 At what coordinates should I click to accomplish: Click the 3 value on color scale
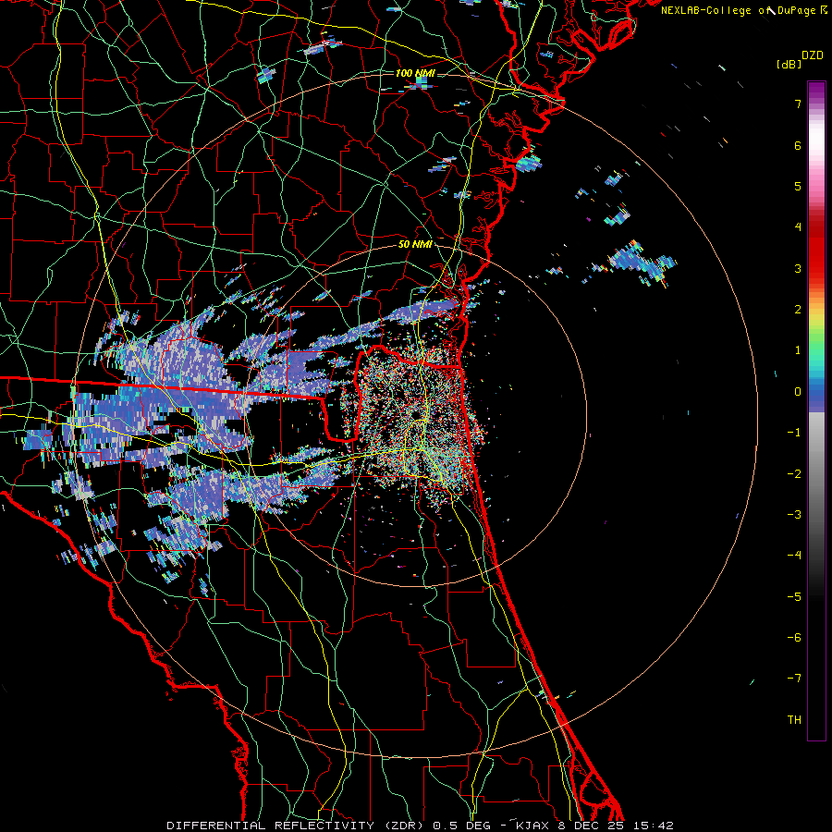point(798,268)
